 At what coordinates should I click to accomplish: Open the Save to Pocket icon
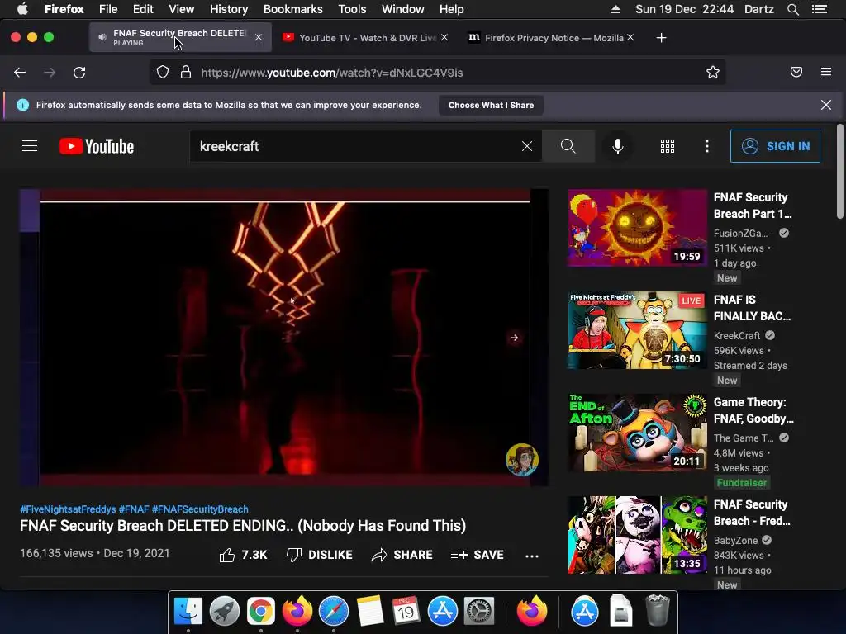(x=796, y=72)
